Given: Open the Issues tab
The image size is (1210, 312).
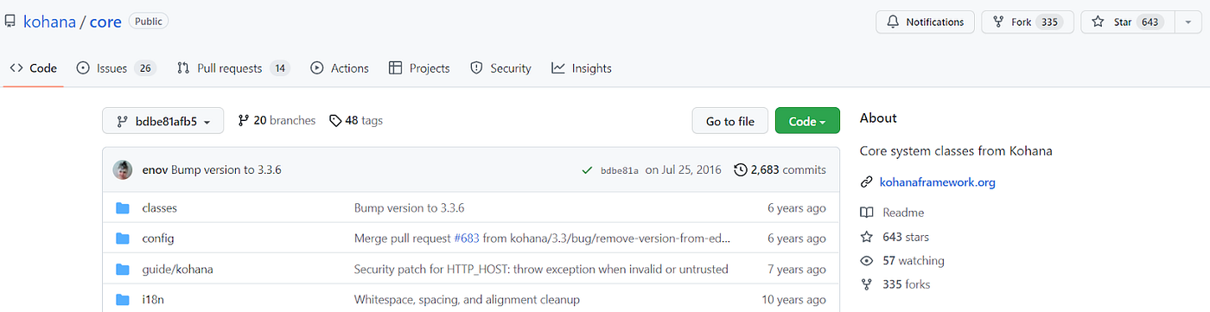Looking at the screenshot, I should [x=116, y=68].
